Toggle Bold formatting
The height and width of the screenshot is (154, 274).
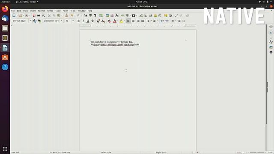pos(78,21)
